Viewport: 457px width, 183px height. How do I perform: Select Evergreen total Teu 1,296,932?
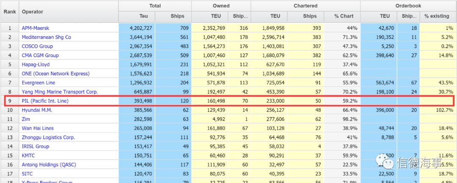point(141,83)
